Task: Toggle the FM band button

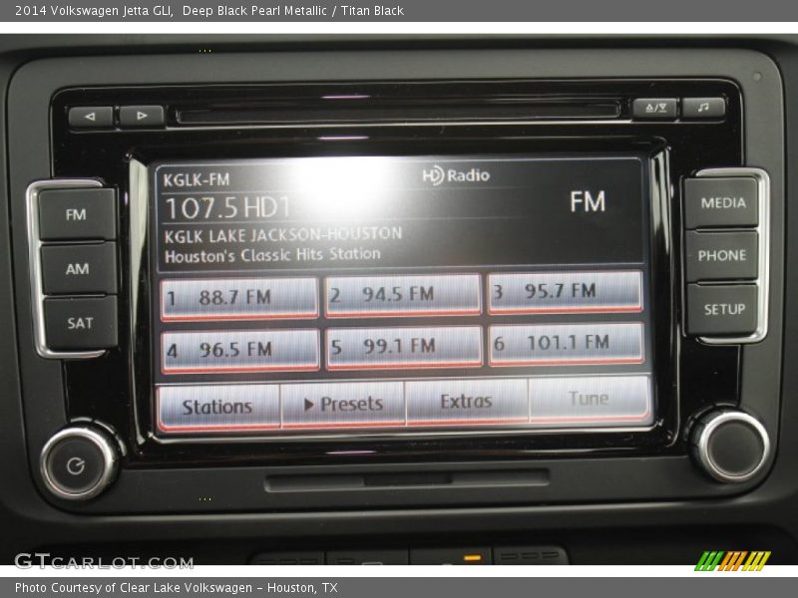Action: [77, 213]
